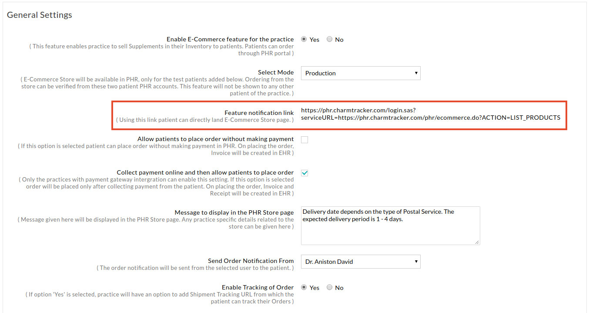Click the Select Mode dropdown arrow
Image resolution: width=589 pixels, height=313 pixels.
(x=416, y=73)
